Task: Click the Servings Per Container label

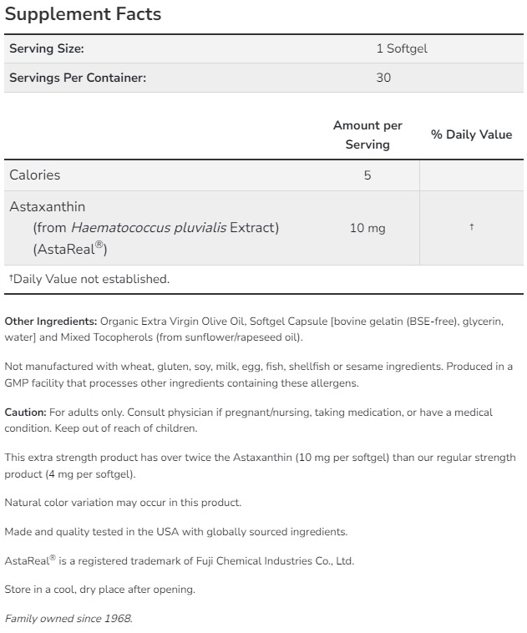Action: tap(78, 78)
